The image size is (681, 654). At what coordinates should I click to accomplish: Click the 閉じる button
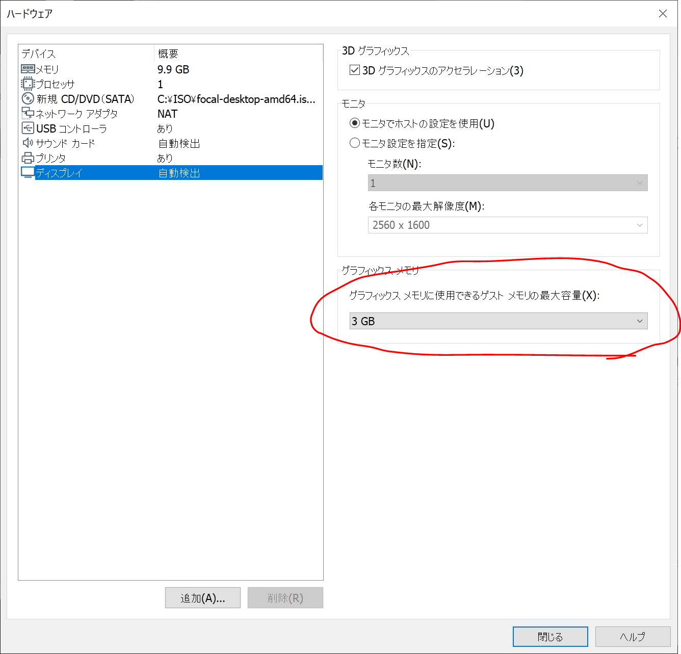(551, 637)
